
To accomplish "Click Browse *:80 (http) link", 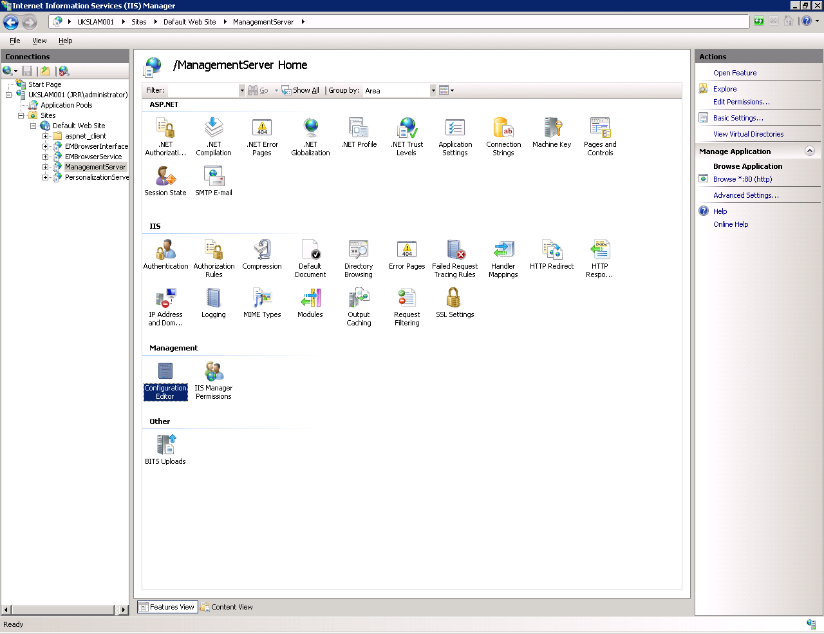I will 742,179.
